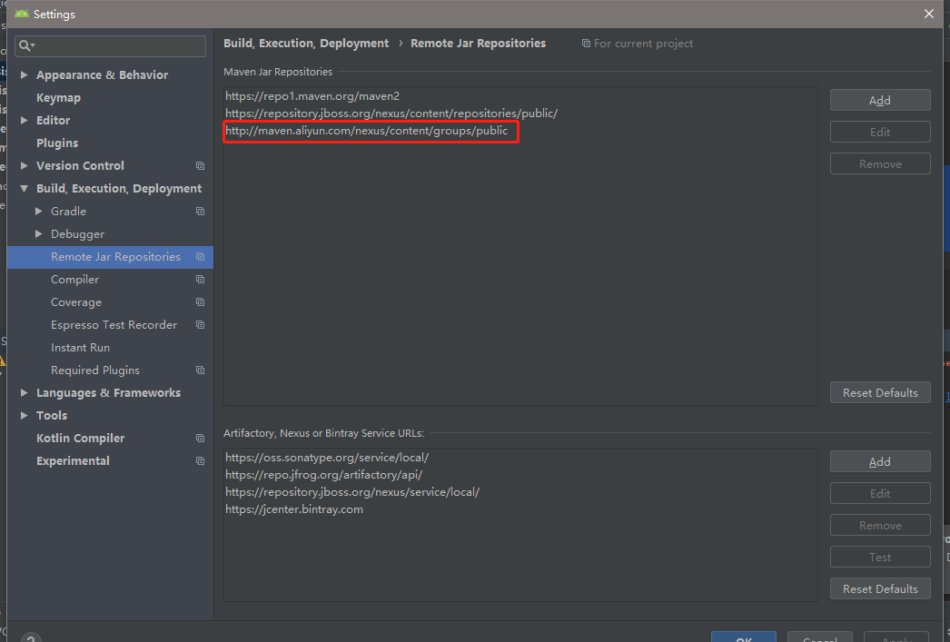
Task: Expand the Version Control section
Action: tap(25, 165)
